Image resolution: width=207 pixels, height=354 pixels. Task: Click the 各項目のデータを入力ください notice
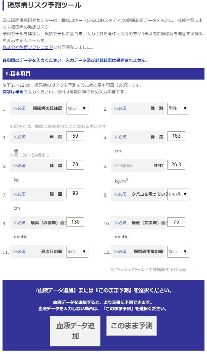[75, 60]
